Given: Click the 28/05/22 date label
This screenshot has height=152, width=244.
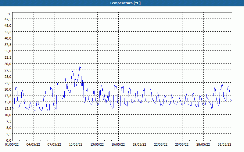Looking at the screenshot, I should [203, 145].
